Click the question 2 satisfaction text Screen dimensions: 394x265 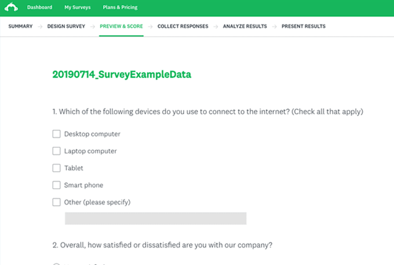(162, 245)
